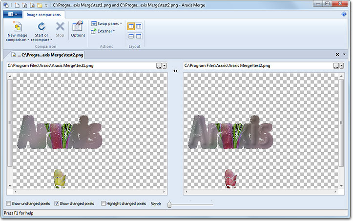Click 'Press F1 for help' status text
Image resolution: width=353 pixels, height=221 pixels.
[19, 213]
